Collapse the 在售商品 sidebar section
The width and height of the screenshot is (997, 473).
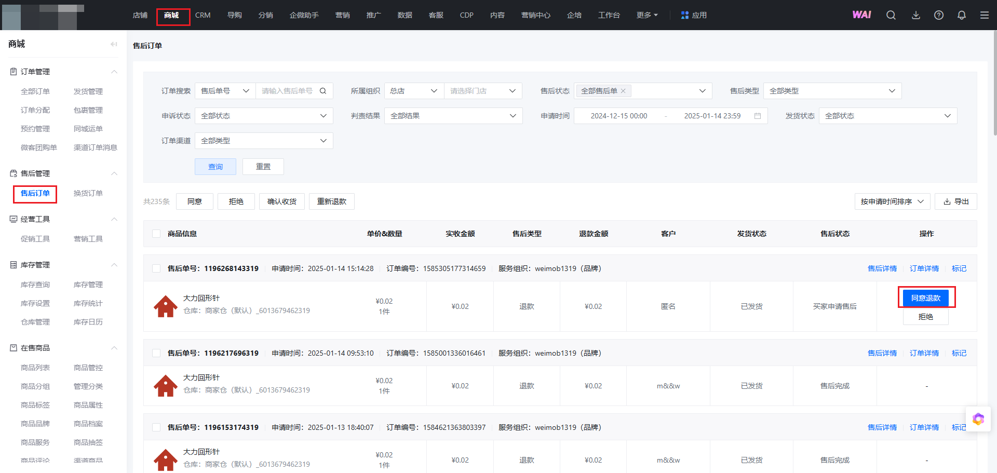click(x=114, y=348)
